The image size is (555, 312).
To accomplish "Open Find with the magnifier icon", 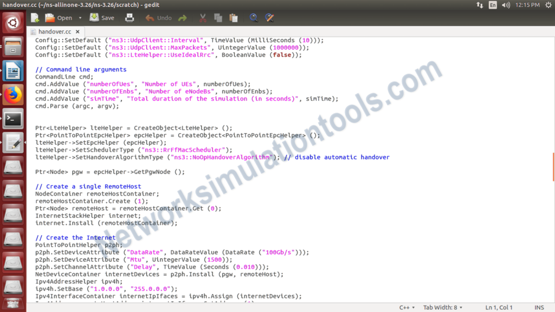I will point(254,17).
